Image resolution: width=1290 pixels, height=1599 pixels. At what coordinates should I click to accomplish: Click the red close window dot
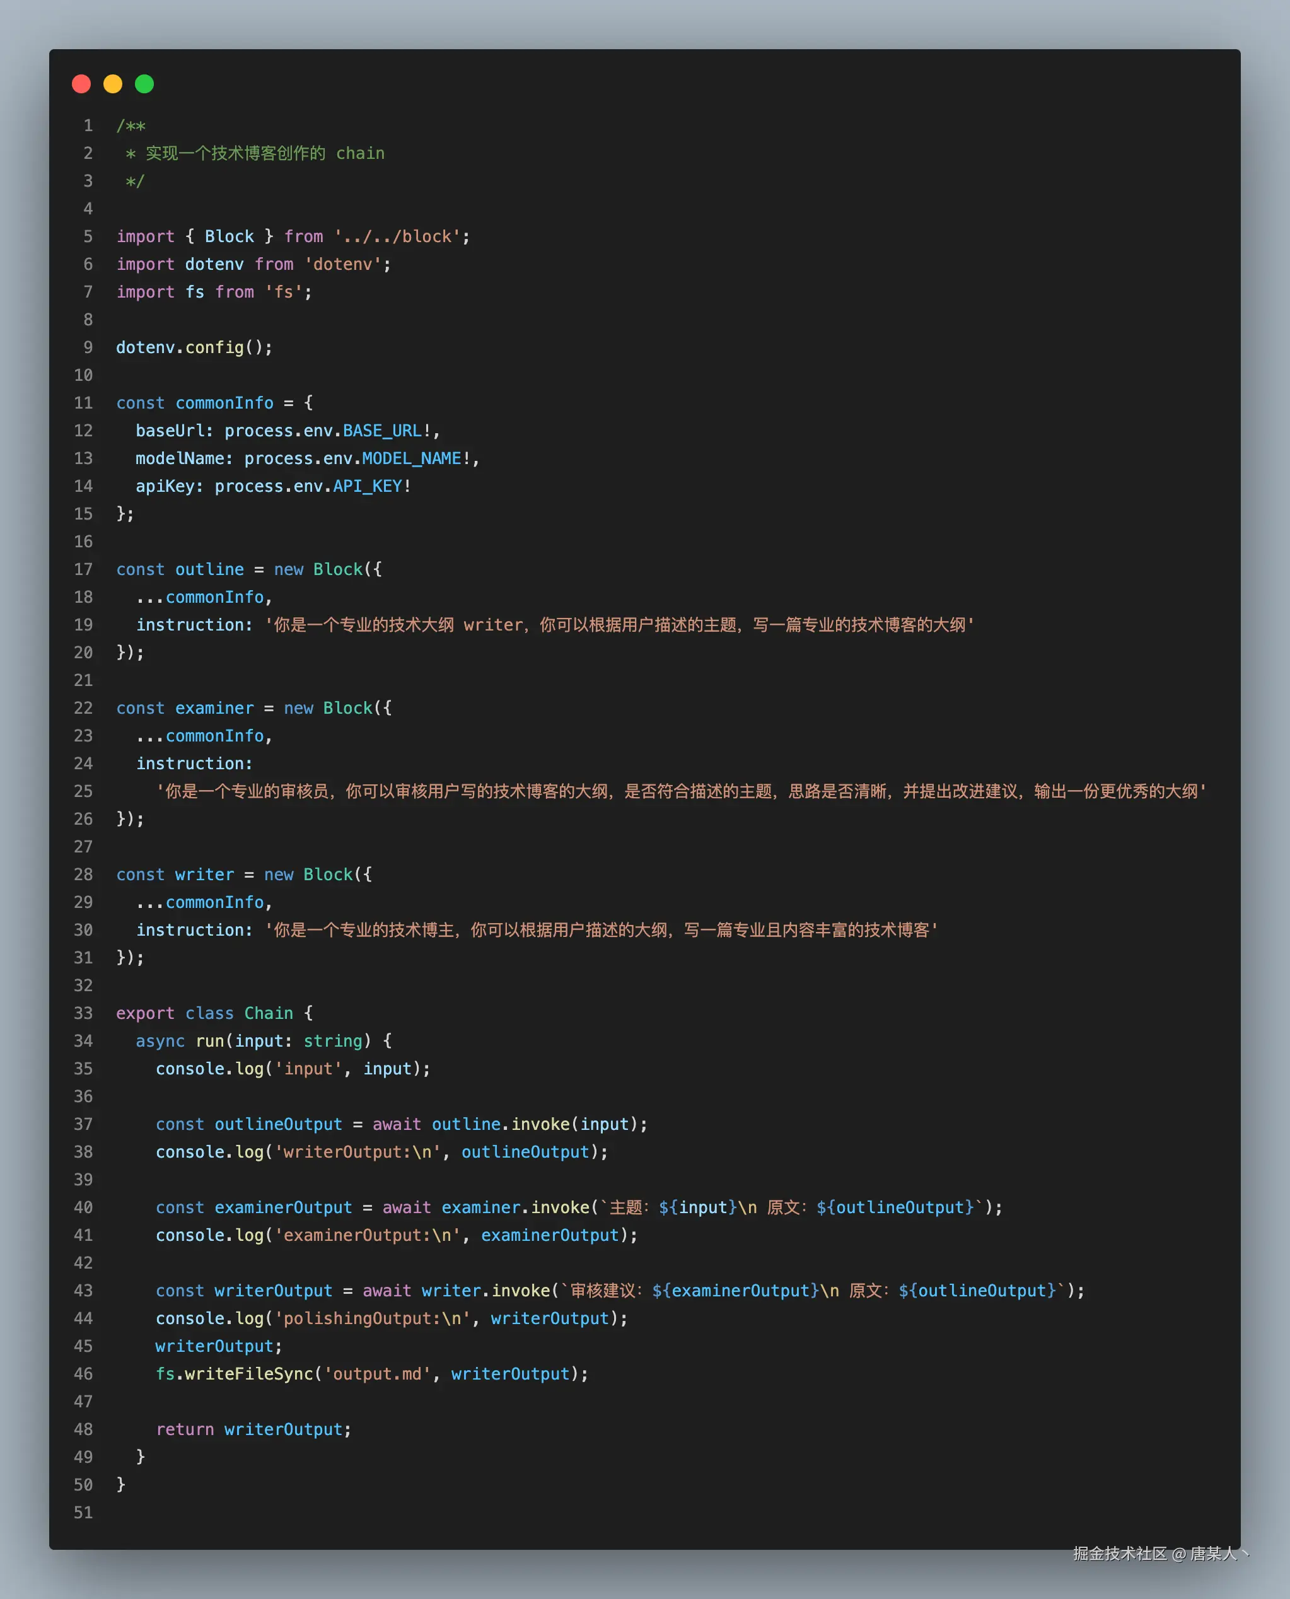(x=81, y=84)
